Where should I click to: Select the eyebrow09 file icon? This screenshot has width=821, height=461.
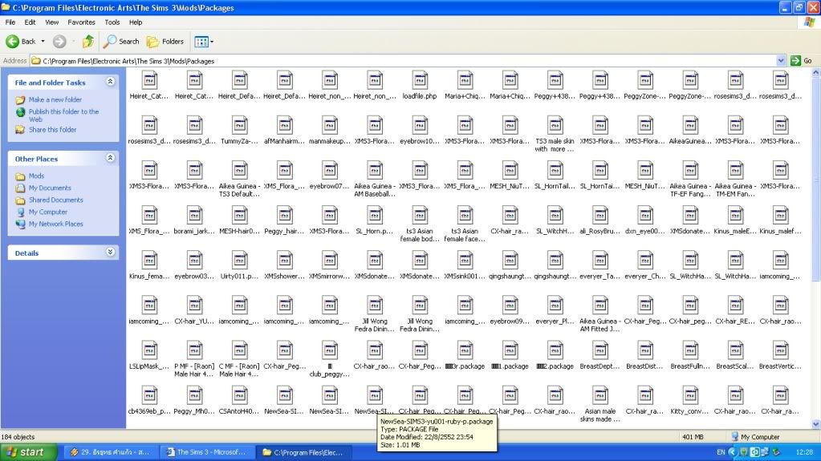click(x=510, y=305)
